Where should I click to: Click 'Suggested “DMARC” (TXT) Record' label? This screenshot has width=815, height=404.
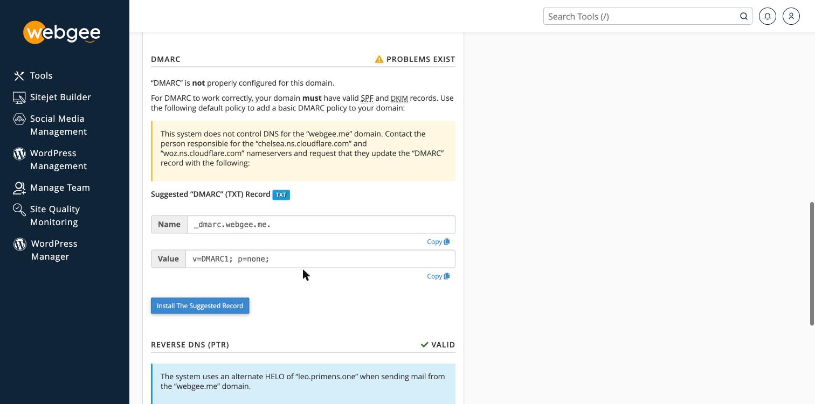tap(211, 194)
